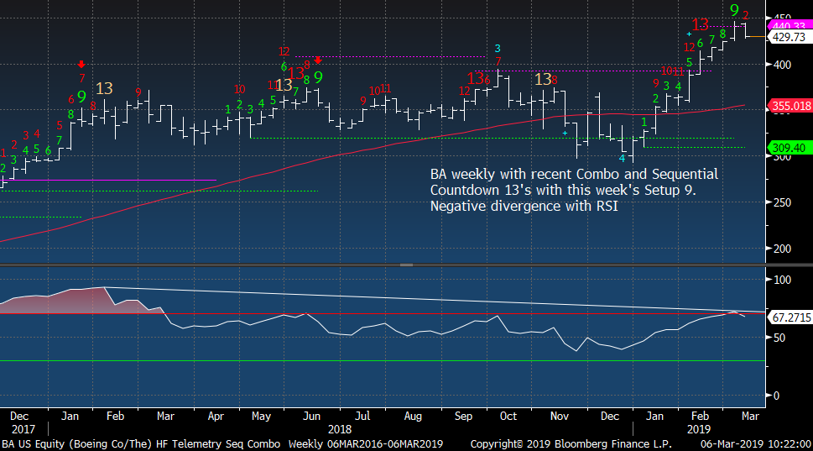Grab the panel divider grip handle
The height and width of the screenshot is (451, 813).
(x=406, y=265)
